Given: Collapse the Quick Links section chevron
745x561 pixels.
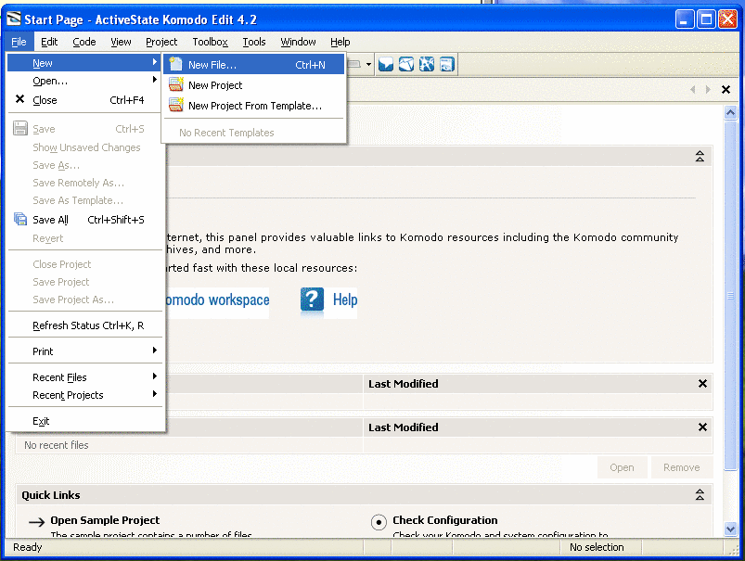Looking at the screenshot, I should point(700,495).
